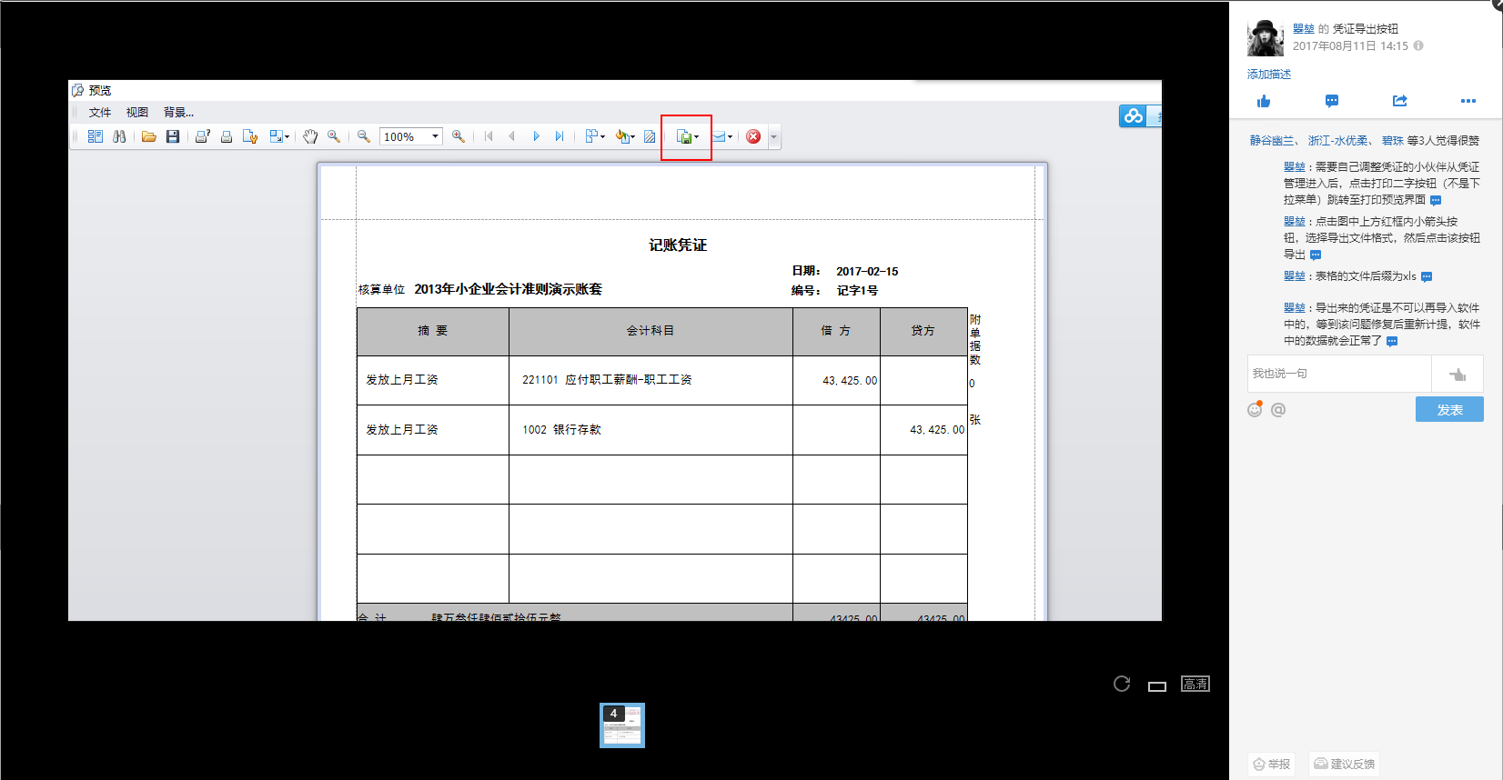Screen dimensions: 1503x780
Task: Click the emoji smiley icon below comment box
Action: point(1255,410)
